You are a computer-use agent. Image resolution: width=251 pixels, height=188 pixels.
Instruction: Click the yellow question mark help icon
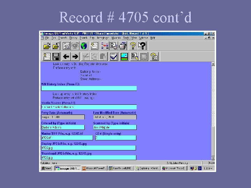(133, 46)
